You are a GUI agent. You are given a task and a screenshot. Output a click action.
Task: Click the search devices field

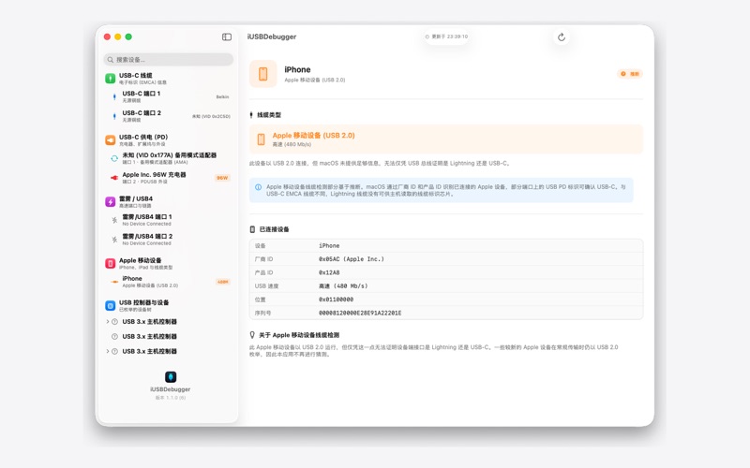[169, 60]
